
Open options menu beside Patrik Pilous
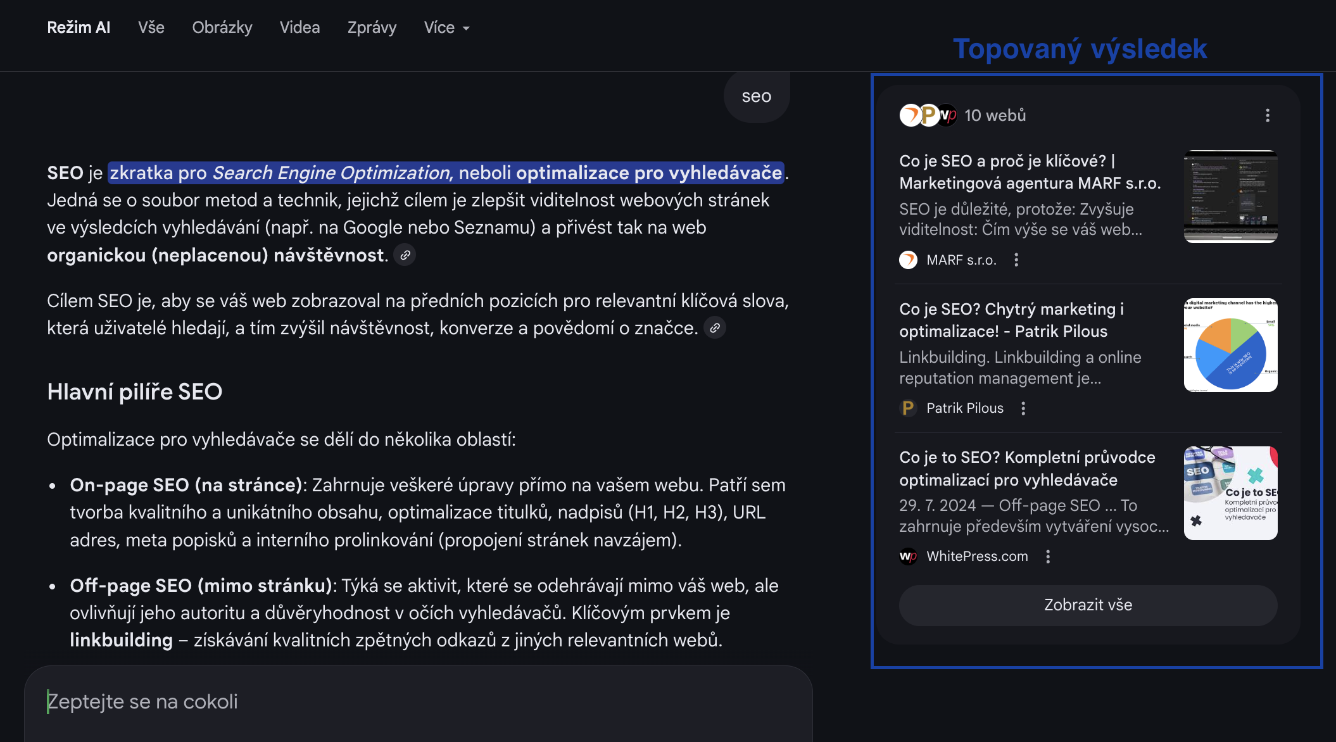tap(1023, 408)
